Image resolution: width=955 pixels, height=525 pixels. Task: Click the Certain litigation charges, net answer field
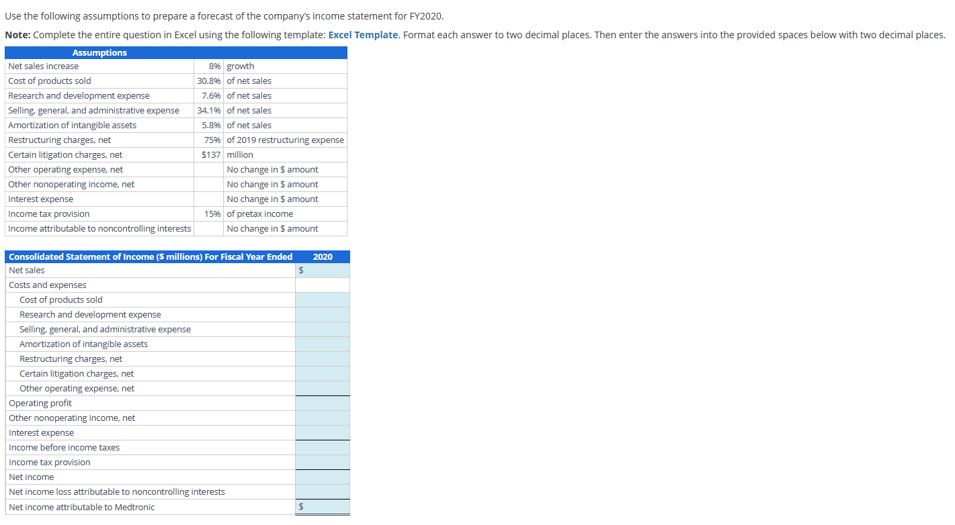323,373
